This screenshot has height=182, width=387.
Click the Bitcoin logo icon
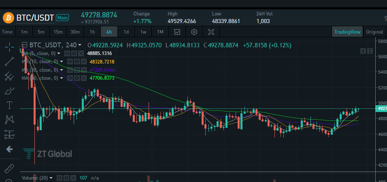coord(8,17)
